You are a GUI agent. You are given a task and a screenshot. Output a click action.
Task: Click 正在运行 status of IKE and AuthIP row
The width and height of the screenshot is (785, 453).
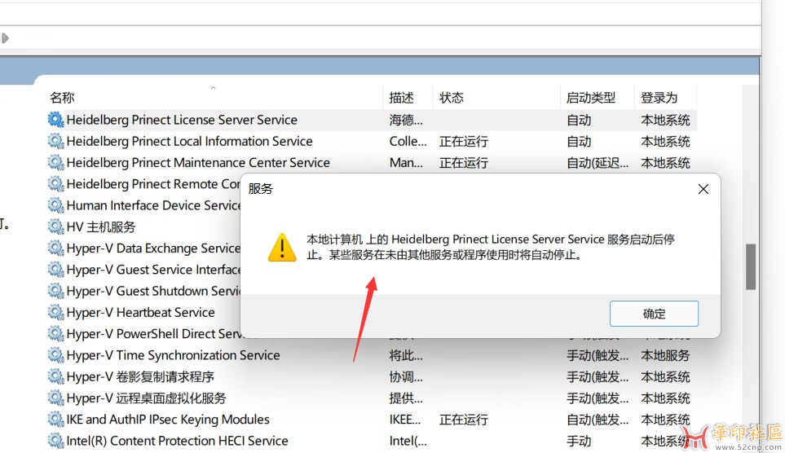click(464, 420)
